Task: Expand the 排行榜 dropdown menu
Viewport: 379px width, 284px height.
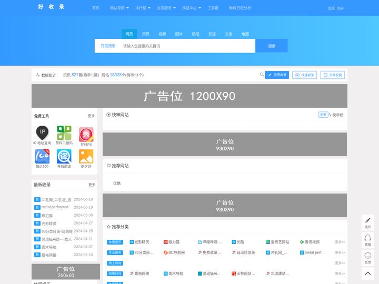Action: (143, 8)
